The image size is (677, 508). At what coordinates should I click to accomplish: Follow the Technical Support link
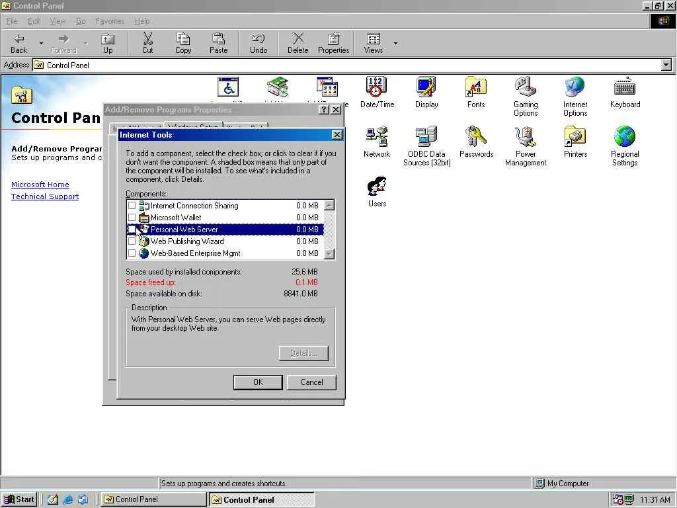coord(45,196)
